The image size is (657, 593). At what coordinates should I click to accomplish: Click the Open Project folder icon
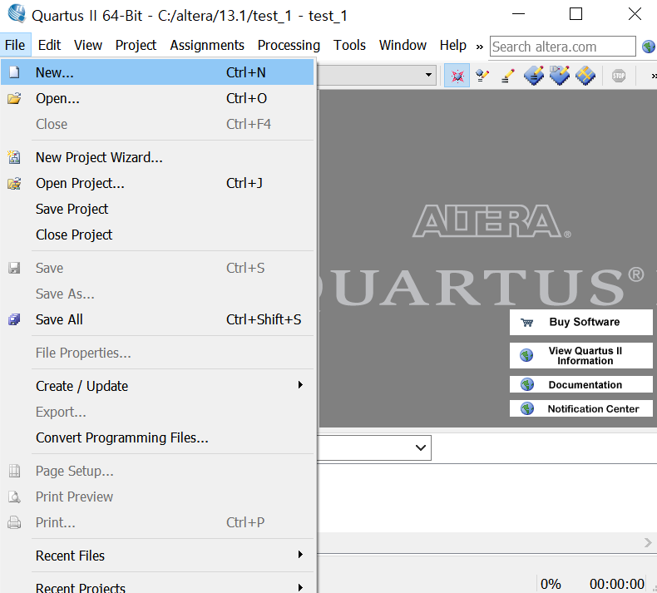[x=14, y=184]
